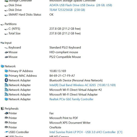This screenshot has width=137, height=137.
Task: Select the Input section header
Action: click(x=8, y=43)
